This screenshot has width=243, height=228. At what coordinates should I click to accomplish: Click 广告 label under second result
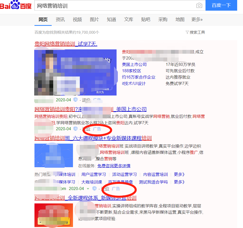[x=97, y=129]
